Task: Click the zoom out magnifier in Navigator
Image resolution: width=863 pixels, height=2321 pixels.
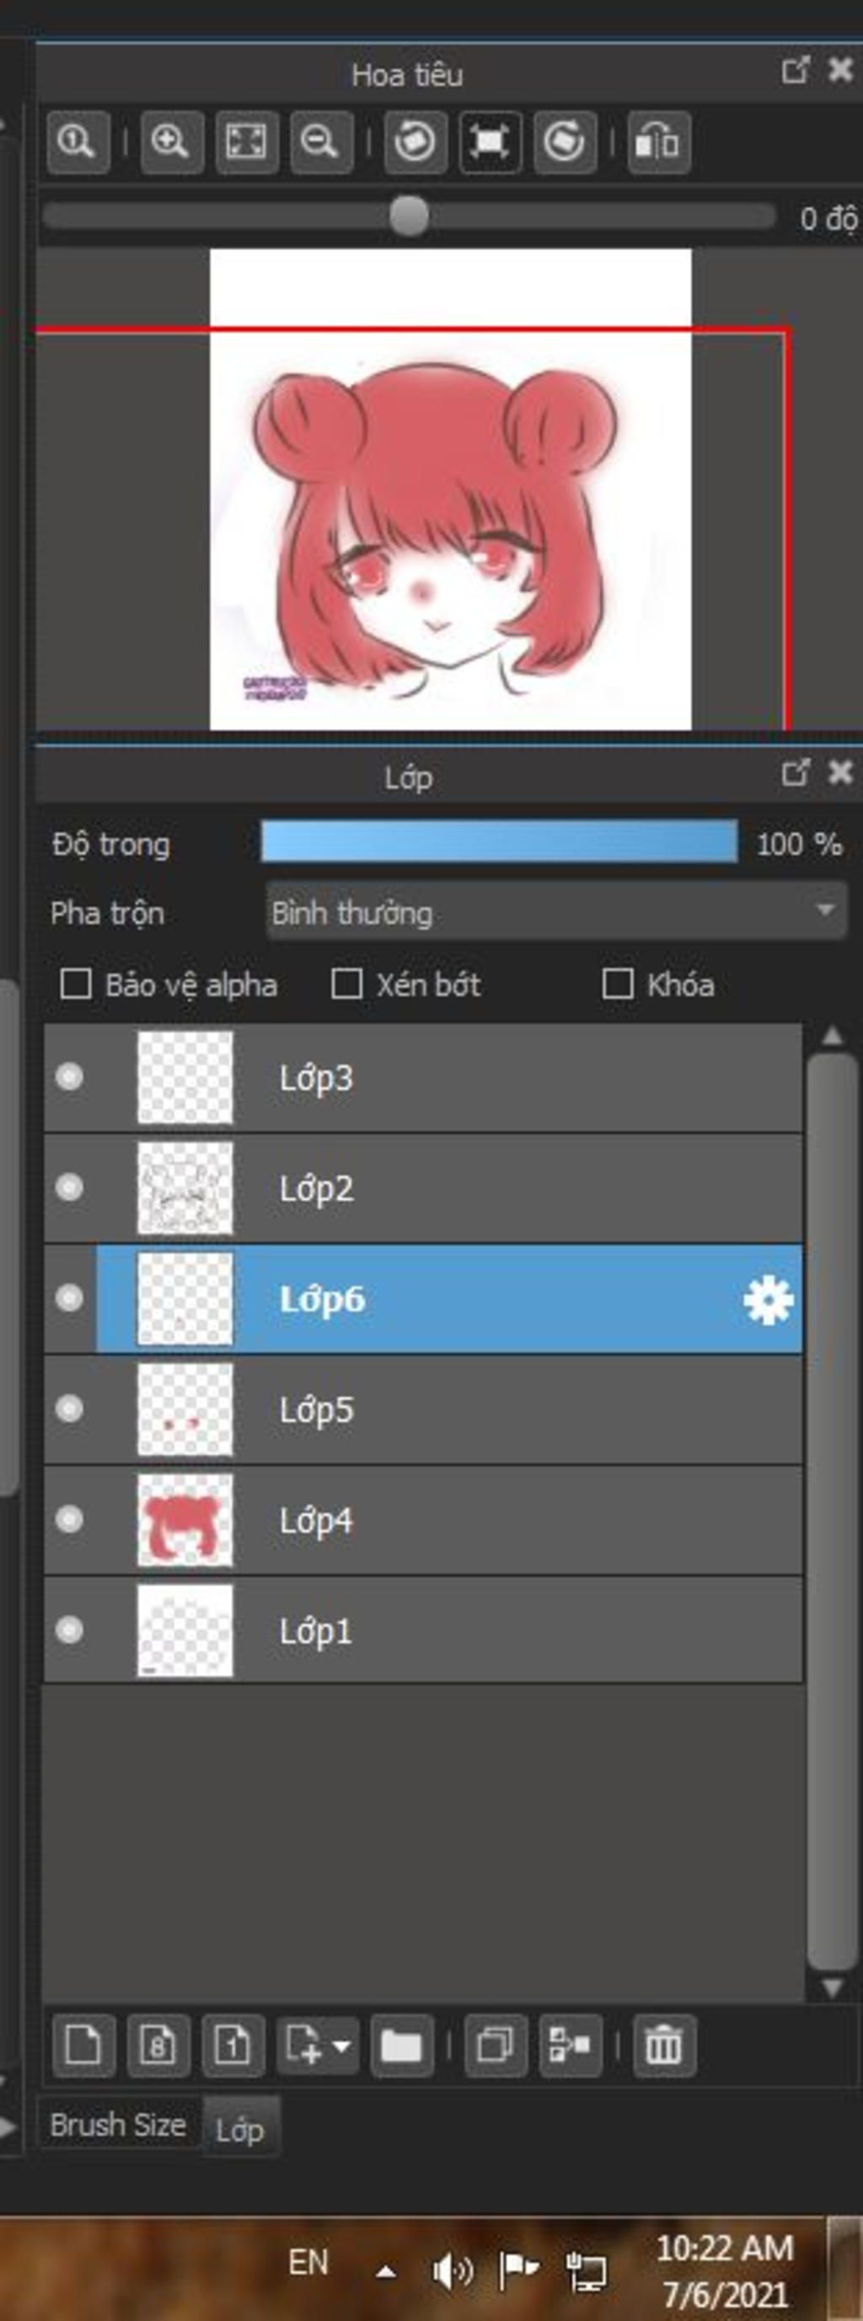Action: tap(321, 142)
